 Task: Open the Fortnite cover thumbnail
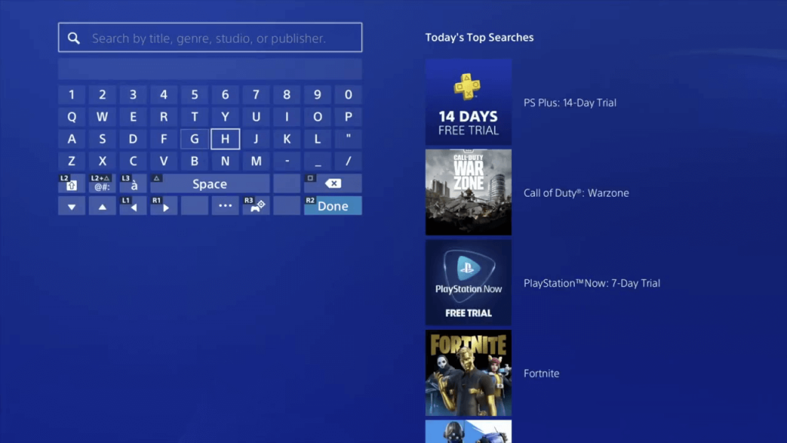(x=468, y=373)
